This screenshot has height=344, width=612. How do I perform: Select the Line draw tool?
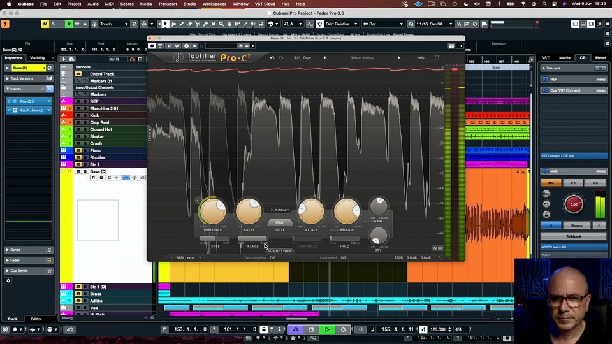(x=245, y=24)
